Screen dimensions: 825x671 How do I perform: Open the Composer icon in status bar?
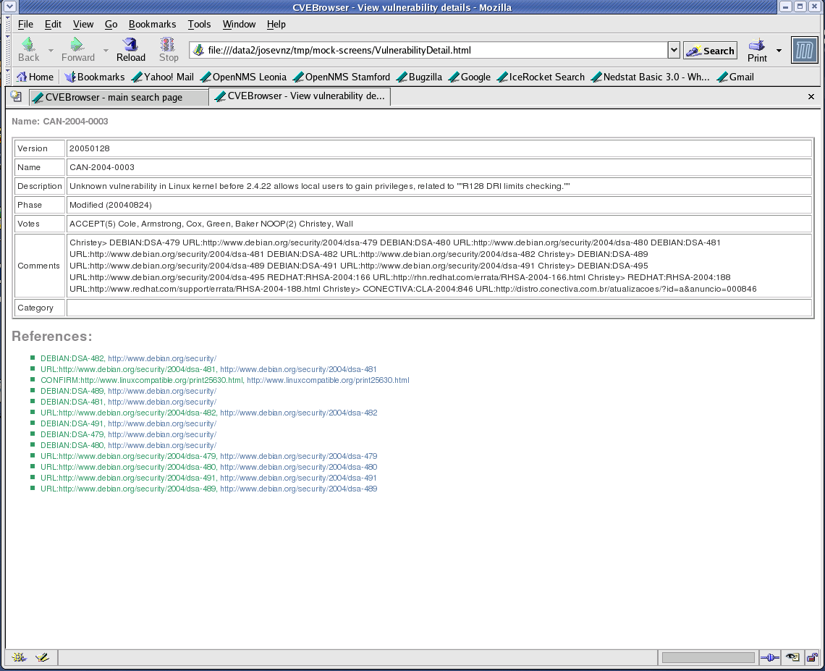[42, 657]
